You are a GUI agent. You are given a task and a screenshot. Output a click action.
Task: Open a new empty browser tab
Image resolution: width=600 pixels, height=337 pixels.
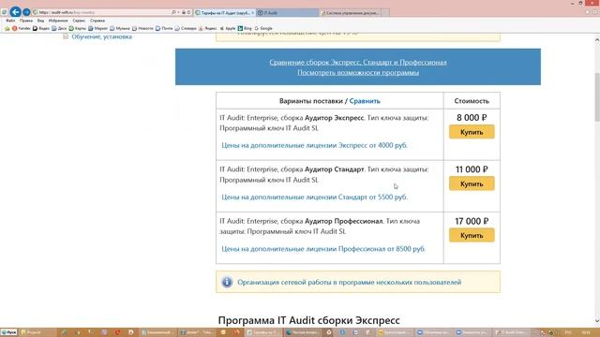point(385,12)
